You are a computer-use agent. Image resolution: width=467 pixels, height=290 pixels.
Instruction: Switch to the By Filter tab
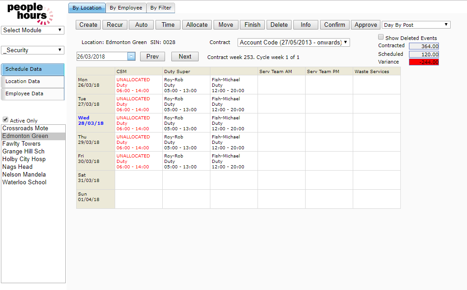tap(161, 8)
